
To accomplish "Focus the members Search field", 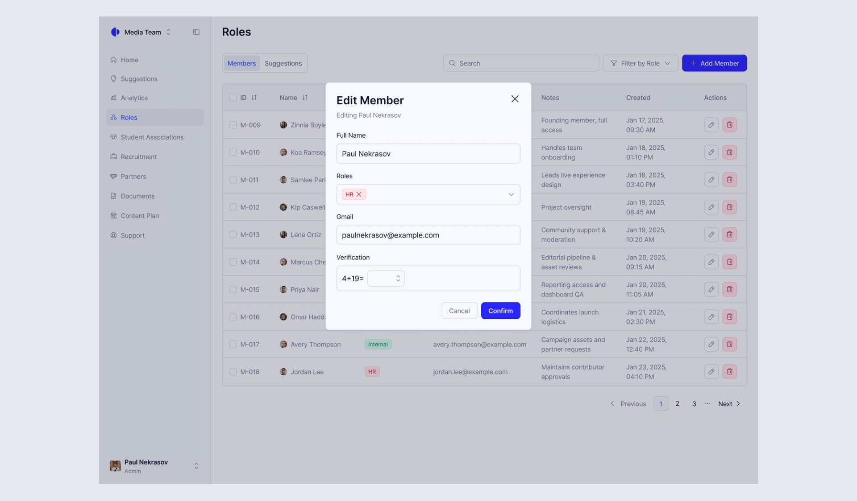I will tap(521, 63).
